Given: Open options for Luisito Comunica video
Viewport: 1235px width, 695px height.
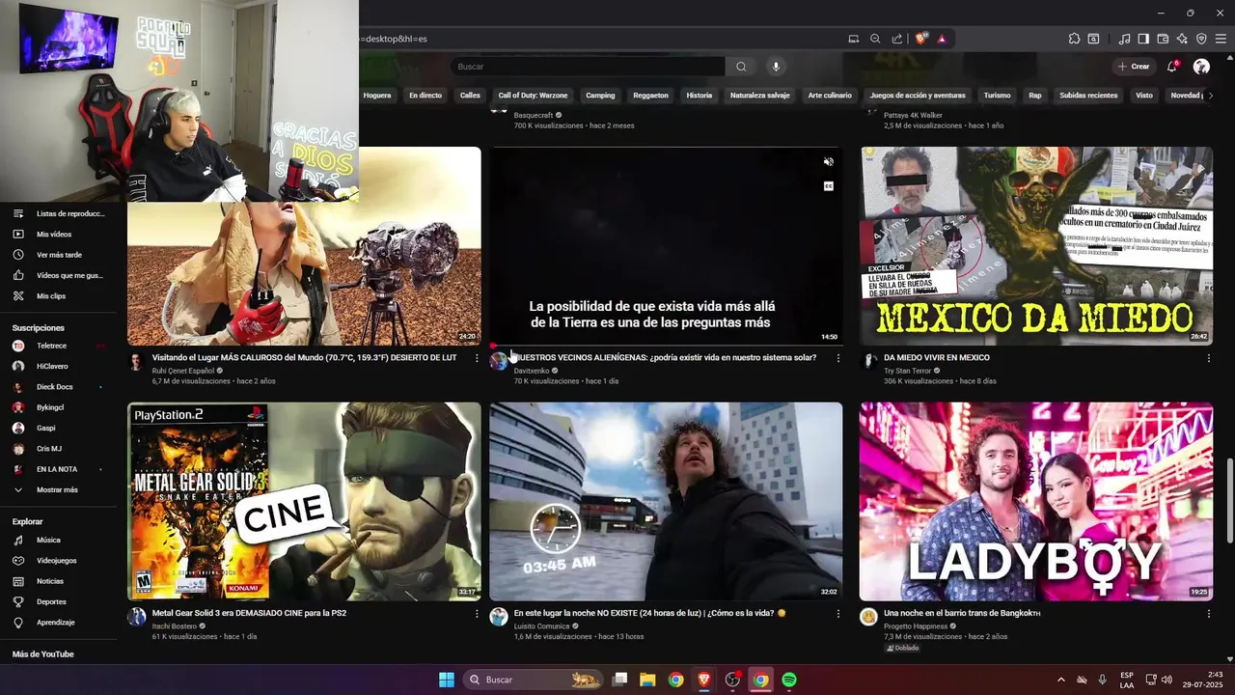Looking at the screenshot, I should pyautogui.click(x=837, y=614).
